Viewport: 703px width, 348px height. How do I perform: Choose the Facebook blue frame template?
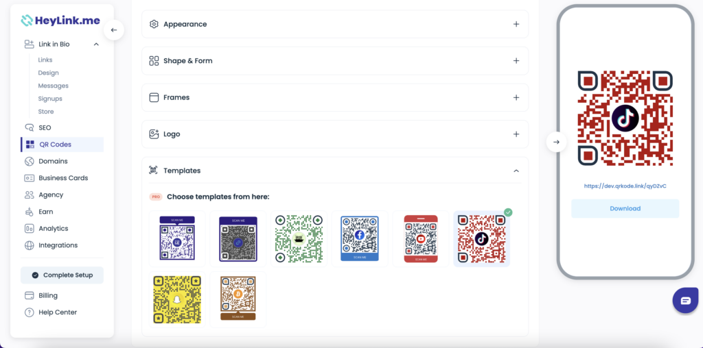tap(360, 239)
